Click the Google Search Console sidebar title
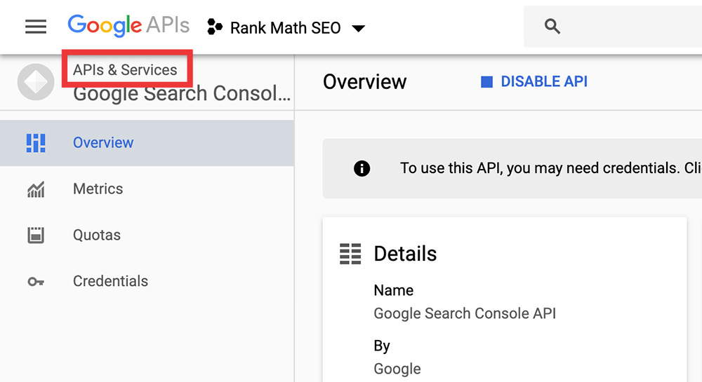 181,94
